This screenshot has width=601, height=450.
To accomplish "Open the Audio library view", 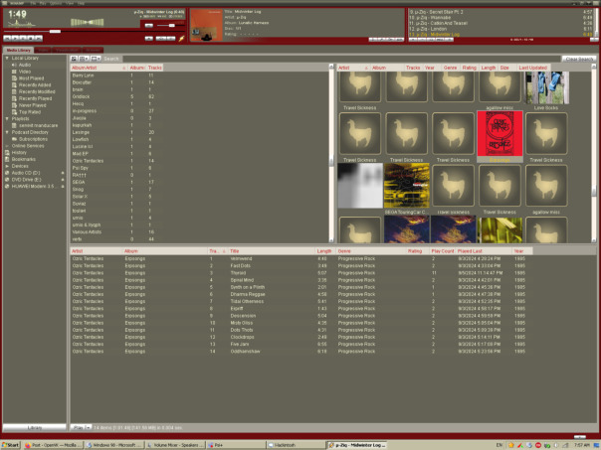I will pyautogui.click(x=25, y=65).
